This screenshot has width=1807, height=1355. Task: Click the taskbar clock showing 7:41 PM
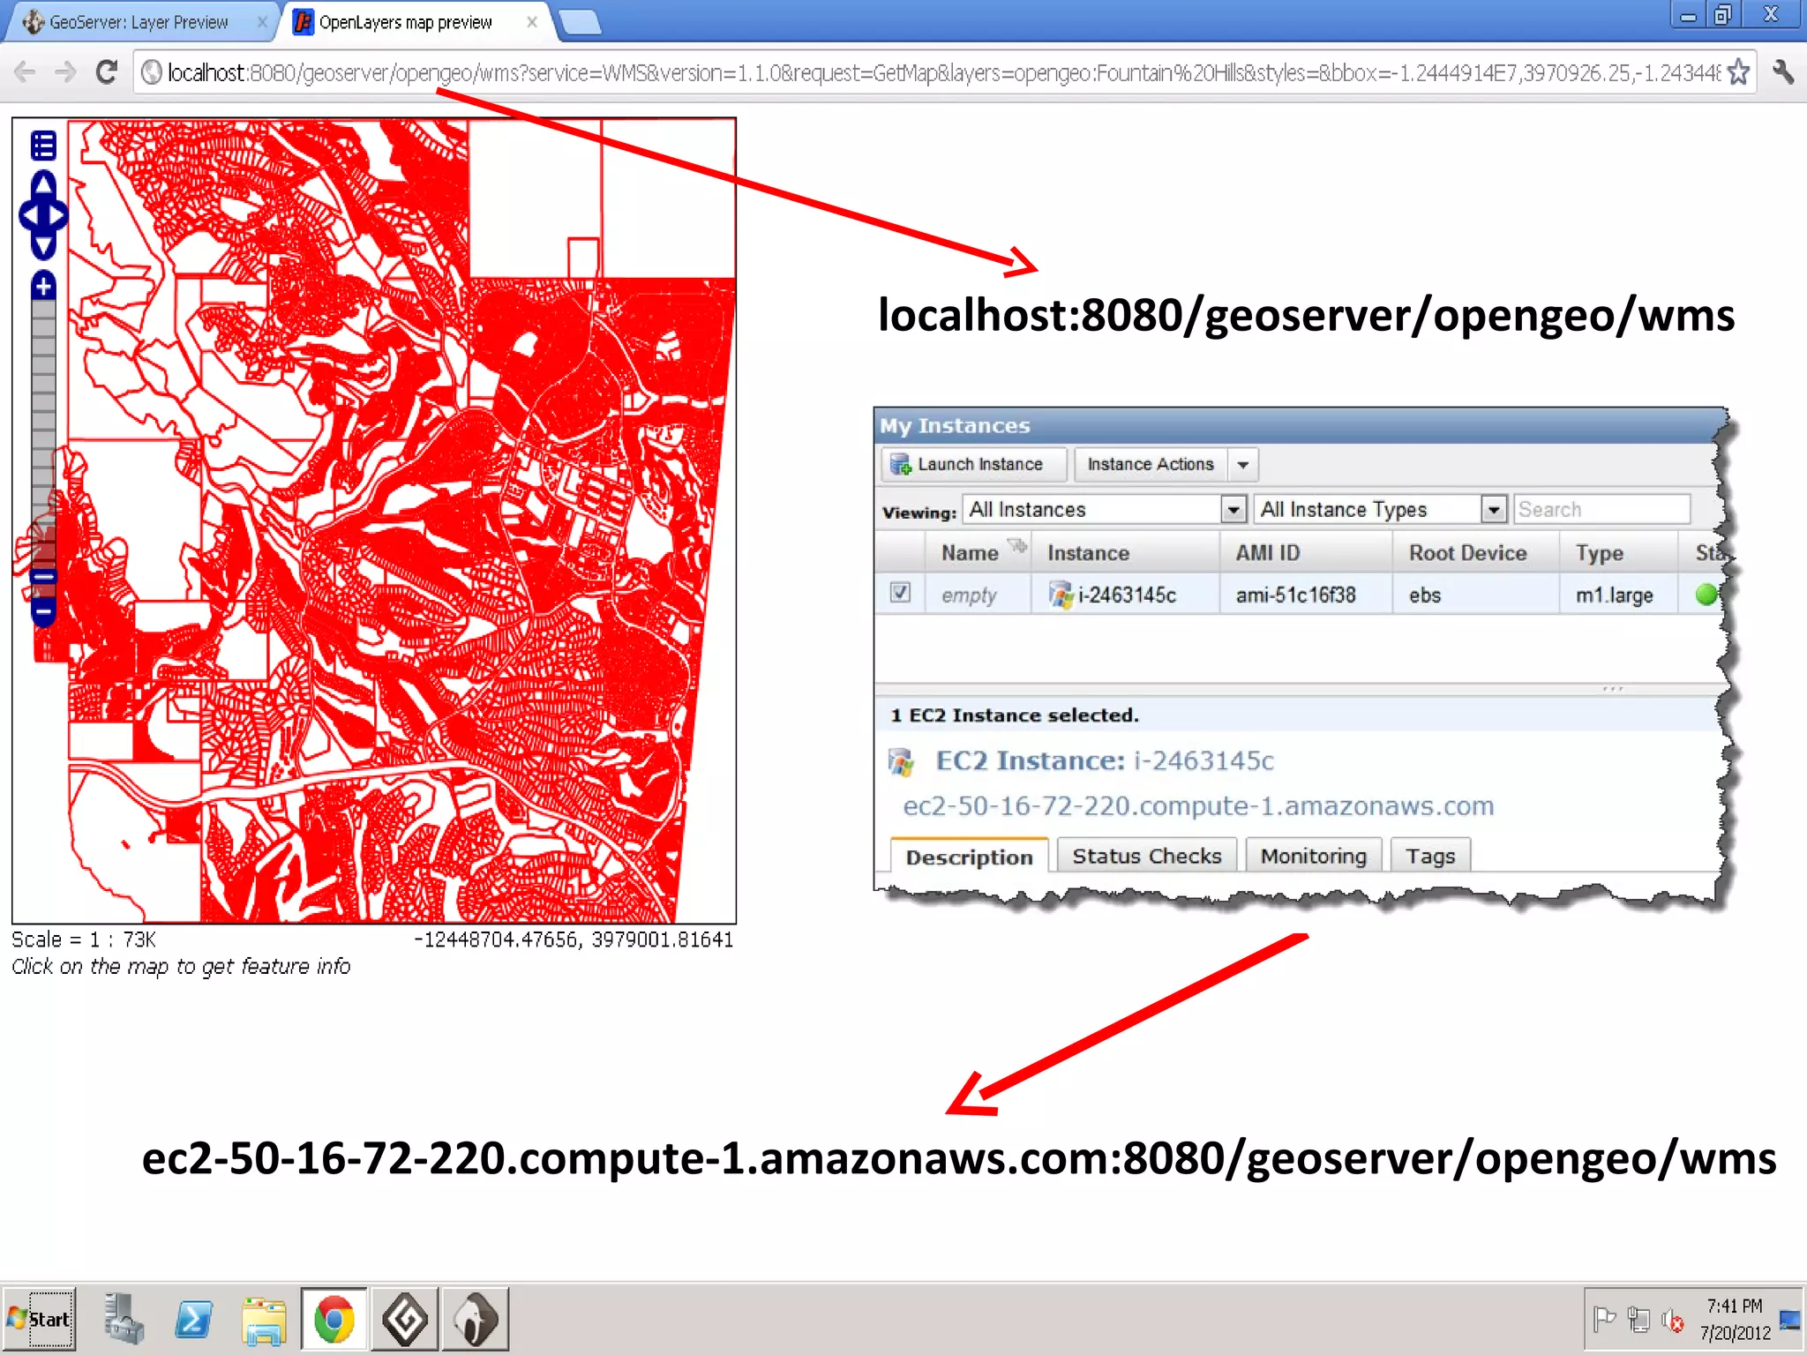[x=1735, y=1320]
